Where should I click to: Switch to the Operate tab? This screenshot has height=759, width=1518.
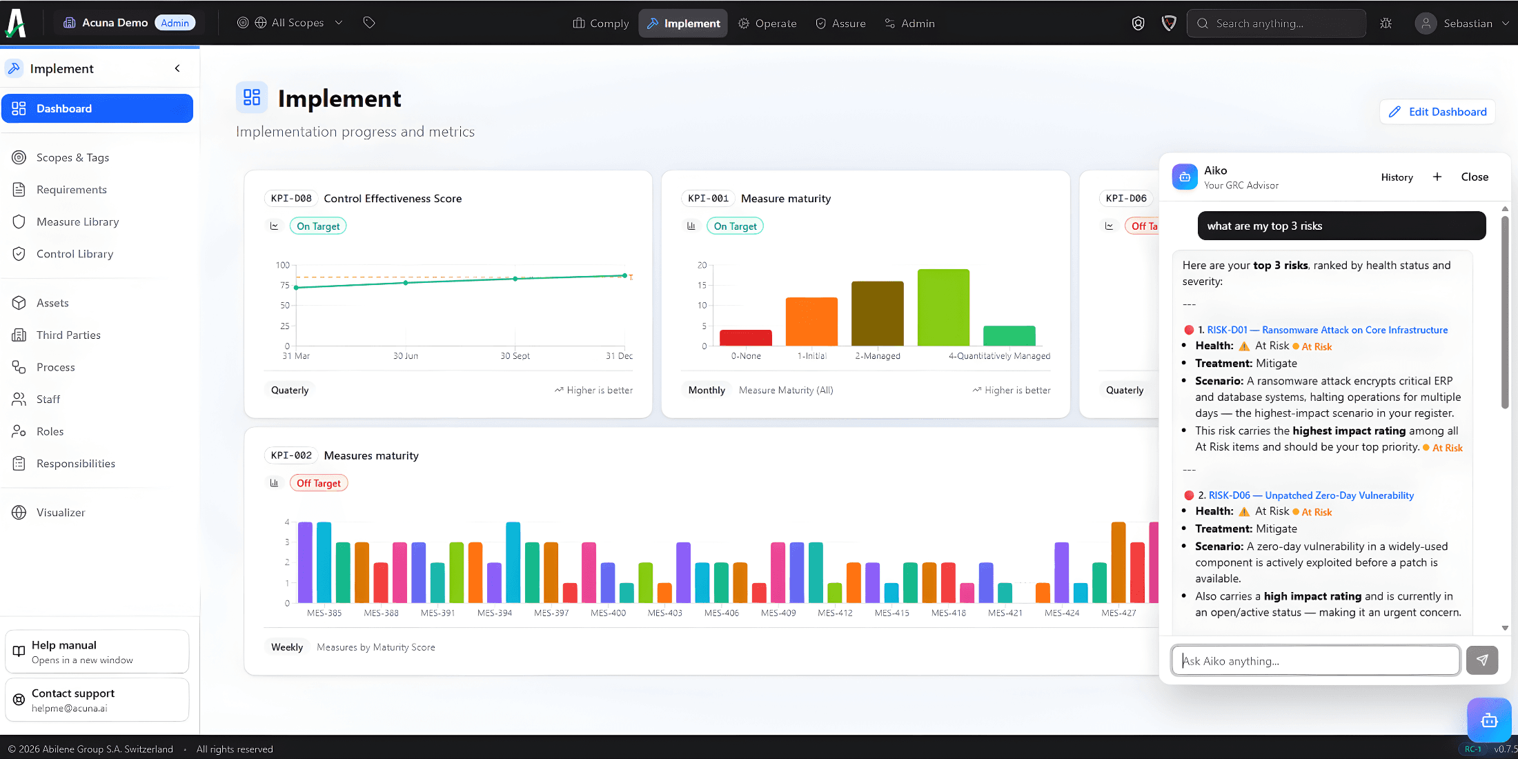[767, 23]
